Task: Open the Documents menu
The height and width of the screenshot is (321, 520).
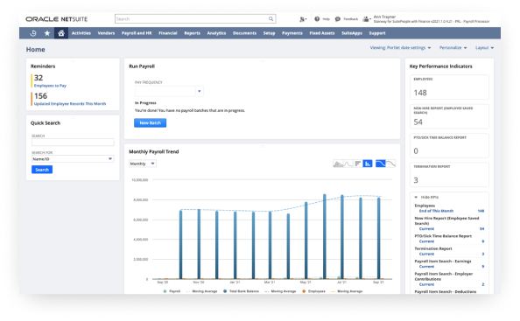Action: pos(245,33)
